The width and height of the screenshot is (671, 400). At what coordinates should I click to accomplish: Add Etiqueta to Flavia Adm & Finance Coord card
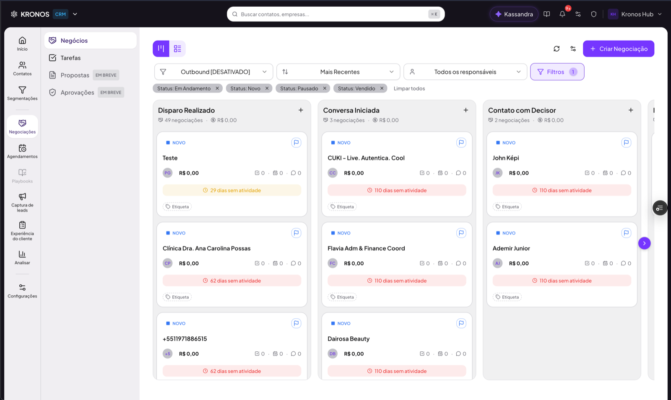tap(342, 297)
